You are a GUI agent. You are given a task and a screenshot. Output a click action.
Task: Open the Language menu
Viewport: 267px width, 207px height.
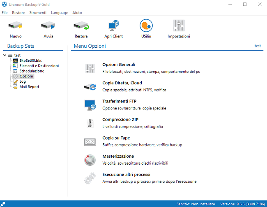pyautogui.click(x=60, y=13)
